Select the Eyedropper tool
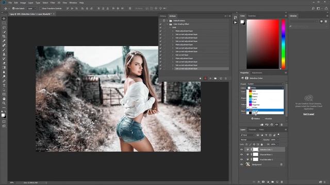Screen dimensions: 330x185 coord(4,41)
